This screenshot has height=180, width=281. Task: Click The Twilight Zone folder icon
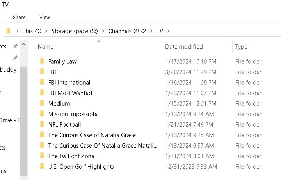(42, 156)
